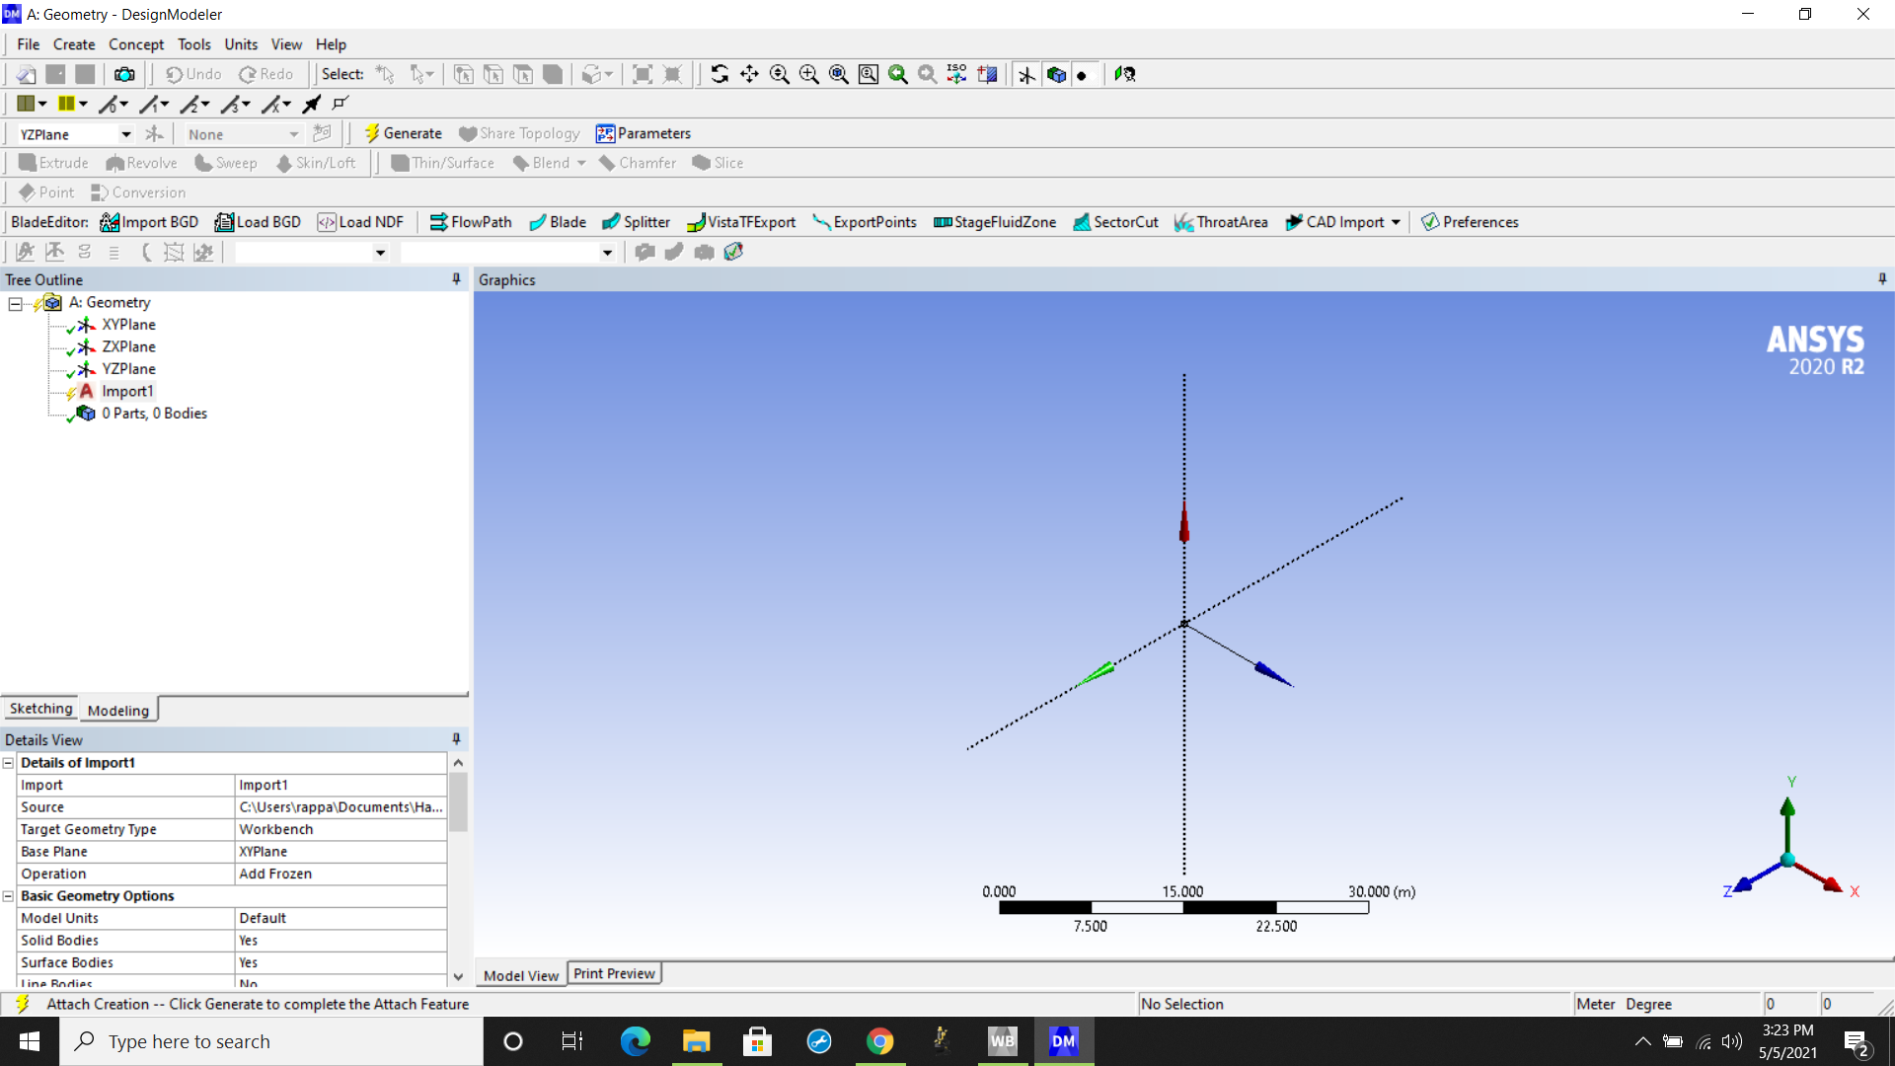
Task: Click the Parameters button
Action: (x=644, y=133)
